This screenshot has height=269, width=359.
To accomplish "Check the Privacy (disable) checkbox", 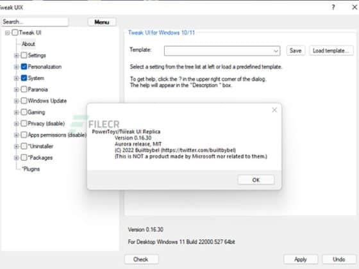I will [24, 124].
